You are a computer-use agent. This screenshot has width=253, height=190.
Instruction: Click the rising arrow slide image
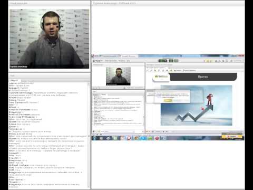point(197,106)
